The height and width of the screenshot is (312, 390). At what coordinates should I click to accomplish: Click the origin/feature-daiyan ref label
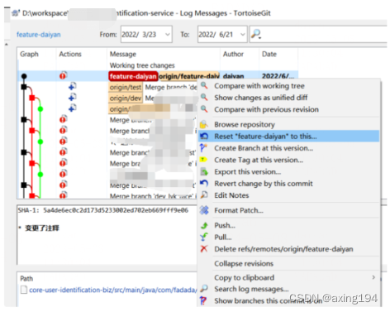tap(189, 76)
